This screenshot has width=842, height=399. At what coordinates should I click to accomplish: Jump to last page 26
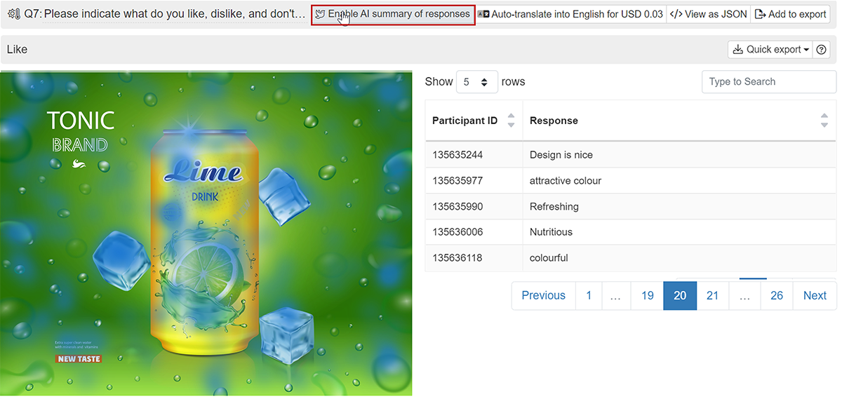(x=777, y=296)
